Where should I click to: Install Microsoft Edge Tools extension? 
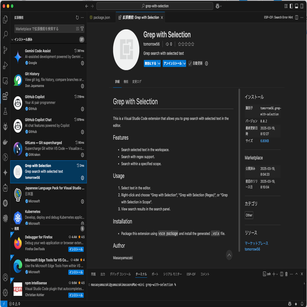[x=76, y=272]
